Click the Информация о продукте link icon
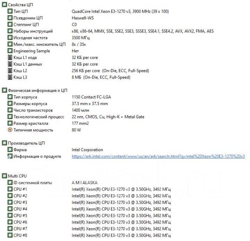 (10, 156)
